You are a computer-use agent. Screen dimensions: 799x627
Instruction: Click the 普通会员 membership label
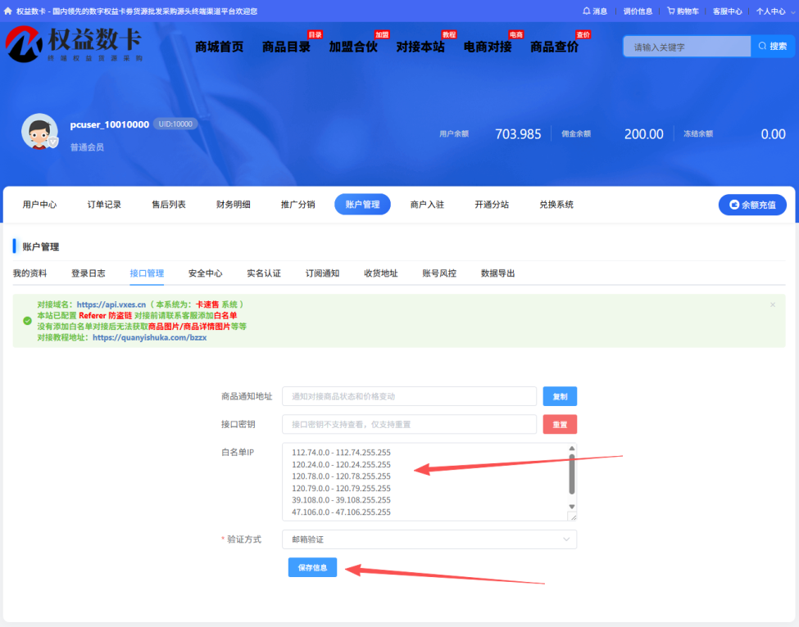tap(87, 147)
